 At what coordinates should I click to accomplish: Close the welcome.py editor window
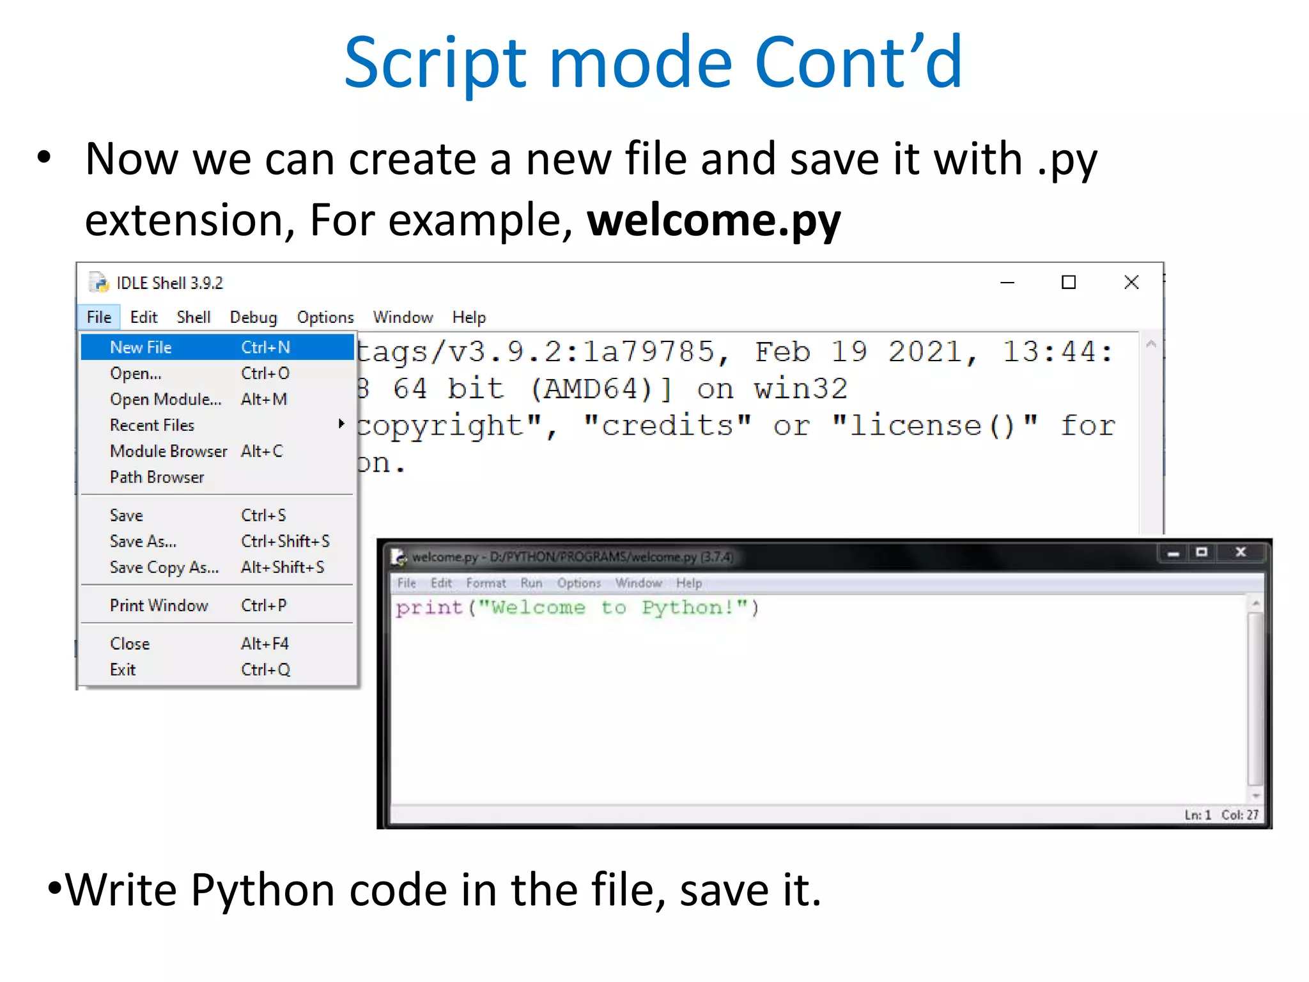1241,552
